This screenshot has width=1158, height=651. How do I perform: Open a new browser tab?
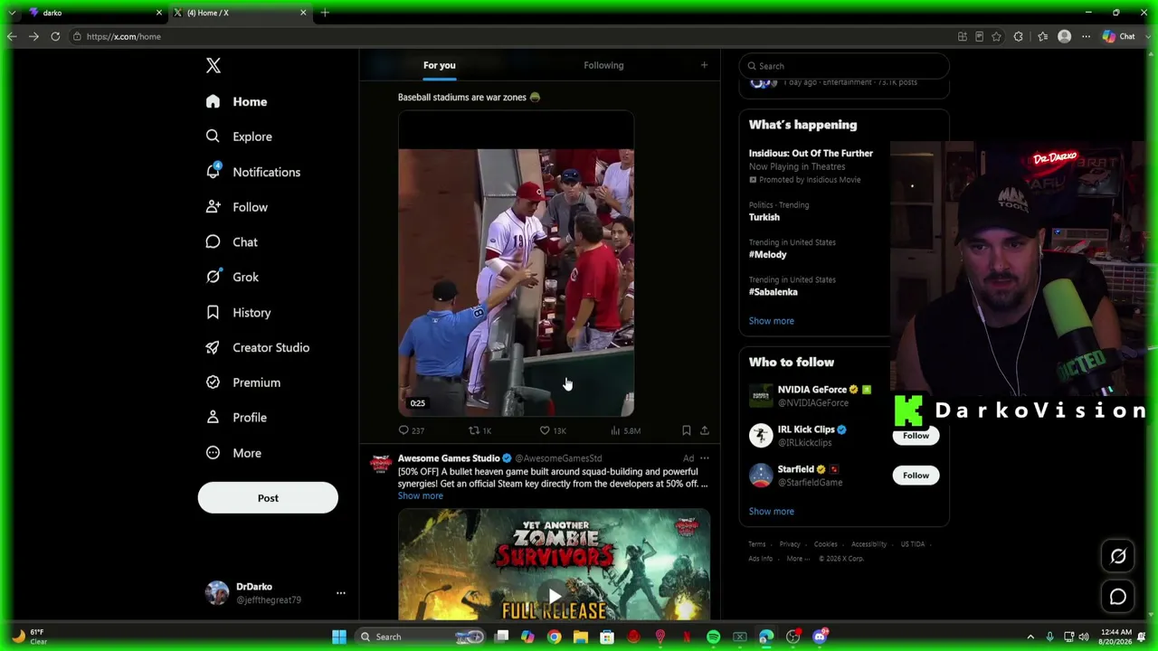click(325, 13)
